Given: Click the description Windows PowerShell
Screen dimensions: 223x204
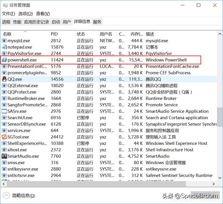Looking at the screenshot, I should point(166,60).
